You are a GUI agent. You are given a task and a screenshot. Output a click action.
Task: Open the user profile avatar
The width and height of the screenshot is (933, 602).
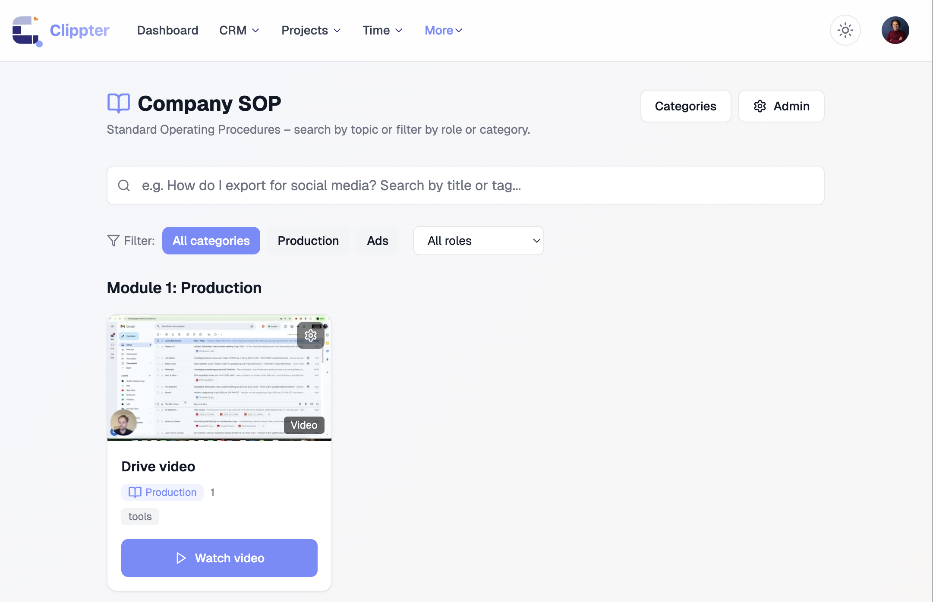click(895, 30)
